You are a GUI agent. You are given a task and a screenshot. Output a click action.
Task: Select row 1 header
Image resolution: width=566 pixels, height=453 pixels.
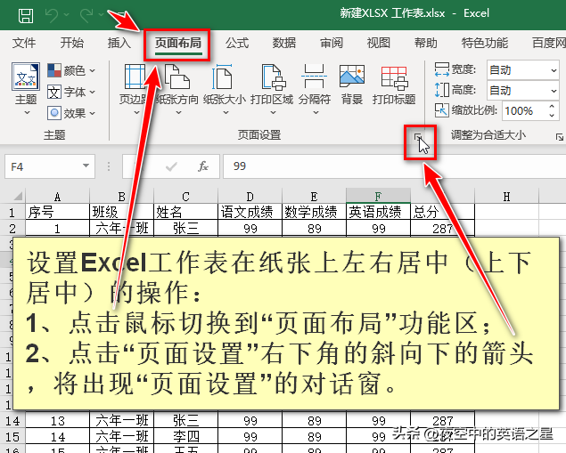[x=12, y=213]
